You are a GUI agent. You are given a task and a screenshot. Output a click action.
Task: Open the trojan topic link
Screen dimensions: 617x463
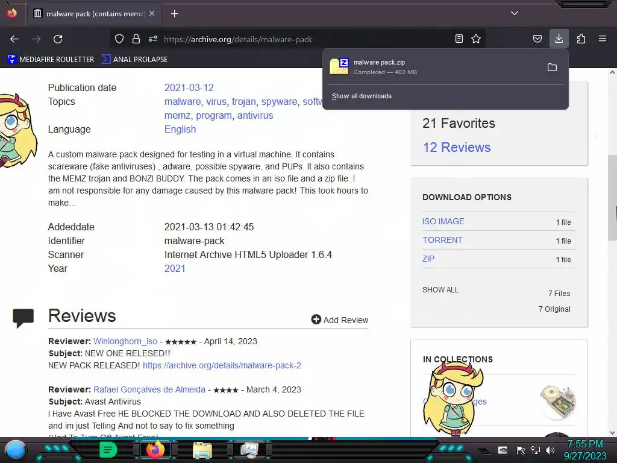(244, 101)
